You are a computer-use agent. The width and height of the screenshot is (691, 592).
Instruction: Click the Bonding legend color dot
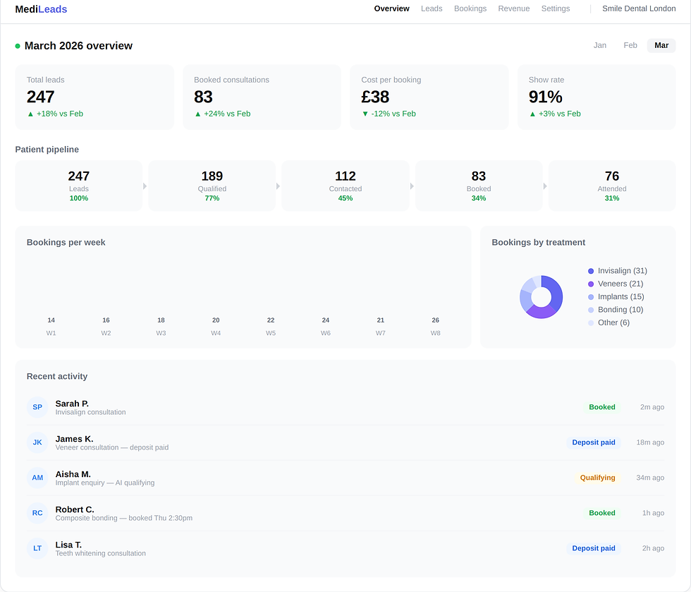click(x=591, y=310)
